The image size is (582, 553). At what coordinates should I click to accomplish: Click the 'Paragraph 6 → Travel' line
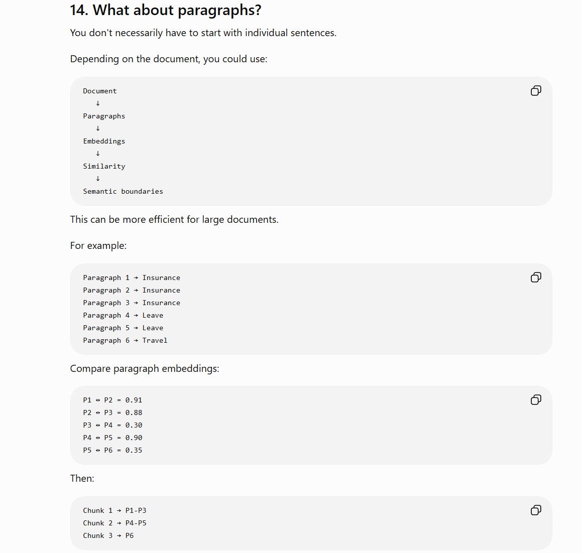pyautogui.click(x=125, y=340)
